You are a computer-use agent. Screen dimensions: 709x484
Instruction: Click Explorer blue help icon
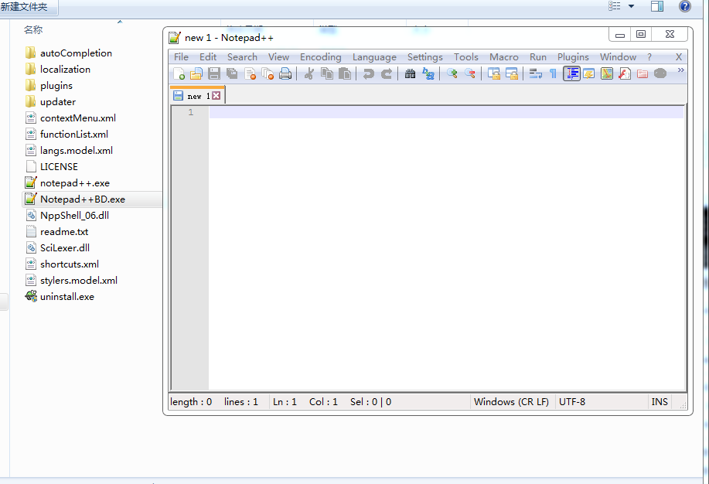tap(685, 6)
